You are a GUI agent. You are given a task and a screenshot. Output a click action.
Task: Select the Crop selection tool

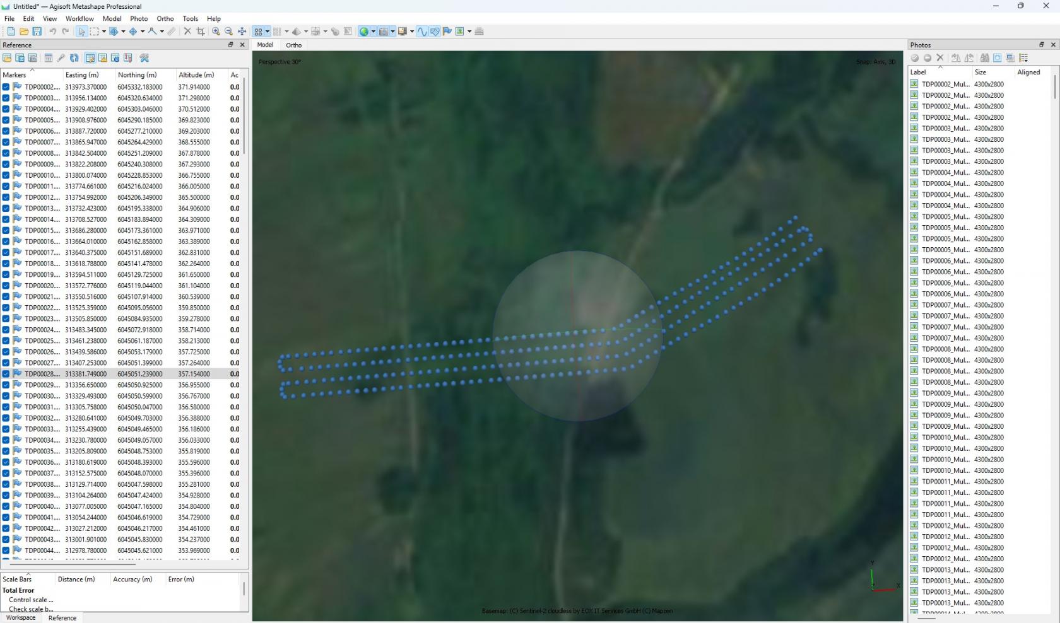pyautogui.click(x=201, y=32)
